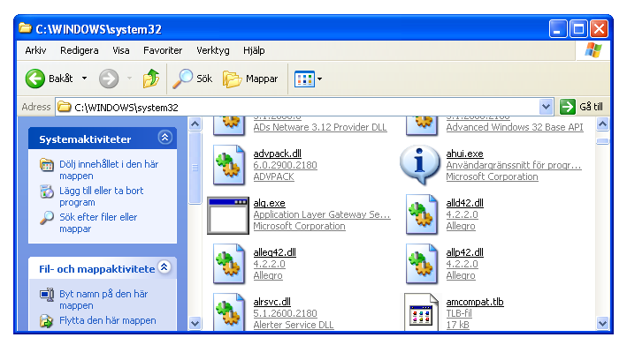Screen dimensions: 627x345
Task: Click the Up one folder icon
Action: click(150, 79)
